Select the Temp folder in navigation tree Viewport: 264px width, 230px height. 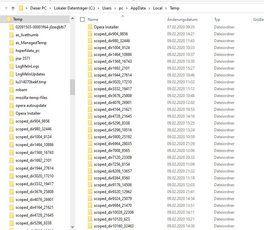pyautogui.click(x=18, y=19)
